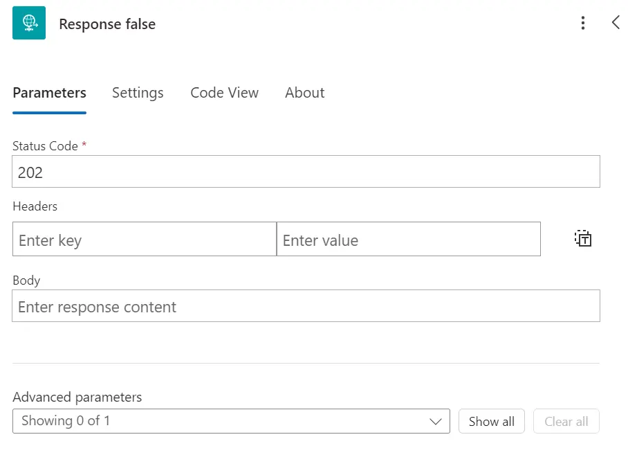
Task: Switch to the Settings tab
Action: (x=138, y=93)
